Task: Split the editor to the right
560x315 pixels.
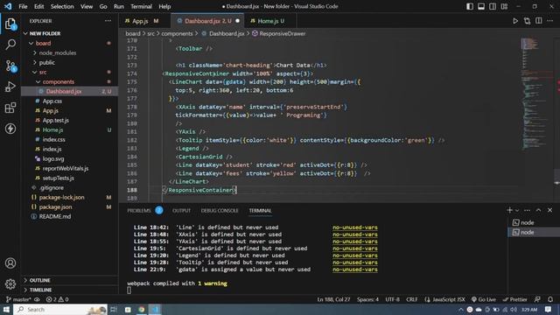Action: pyautogui.click(x=539, y=21)
